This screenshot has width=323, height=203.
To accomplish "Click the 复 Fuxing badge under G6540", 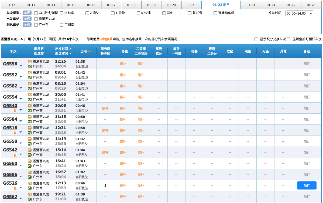I will tap(15, 111).
